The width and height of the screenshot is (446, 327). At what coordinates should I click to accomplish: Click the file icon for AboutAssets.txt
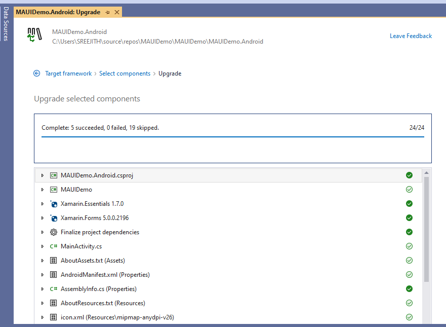click(x=54, y=261)
